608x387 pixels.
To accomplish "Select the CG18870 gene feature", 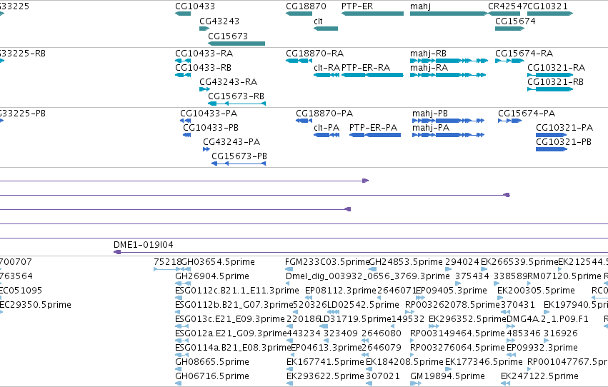I will pyautogui.click(x=299, y=14).
